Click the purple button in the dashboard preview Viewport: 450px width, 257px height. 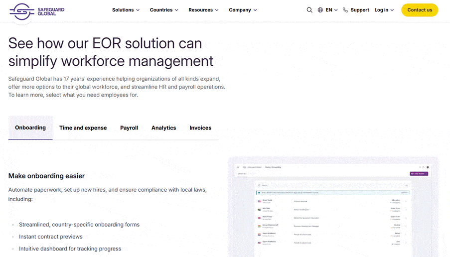419,174
